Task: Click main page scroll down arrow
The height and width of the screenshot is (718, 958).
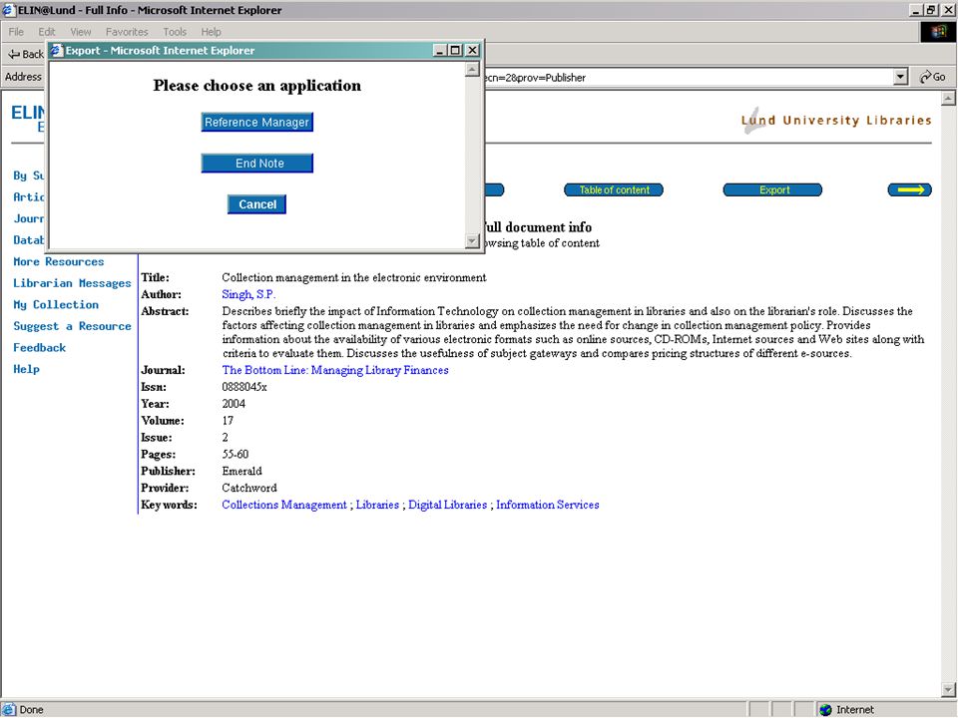Action: tap(948, 690)
